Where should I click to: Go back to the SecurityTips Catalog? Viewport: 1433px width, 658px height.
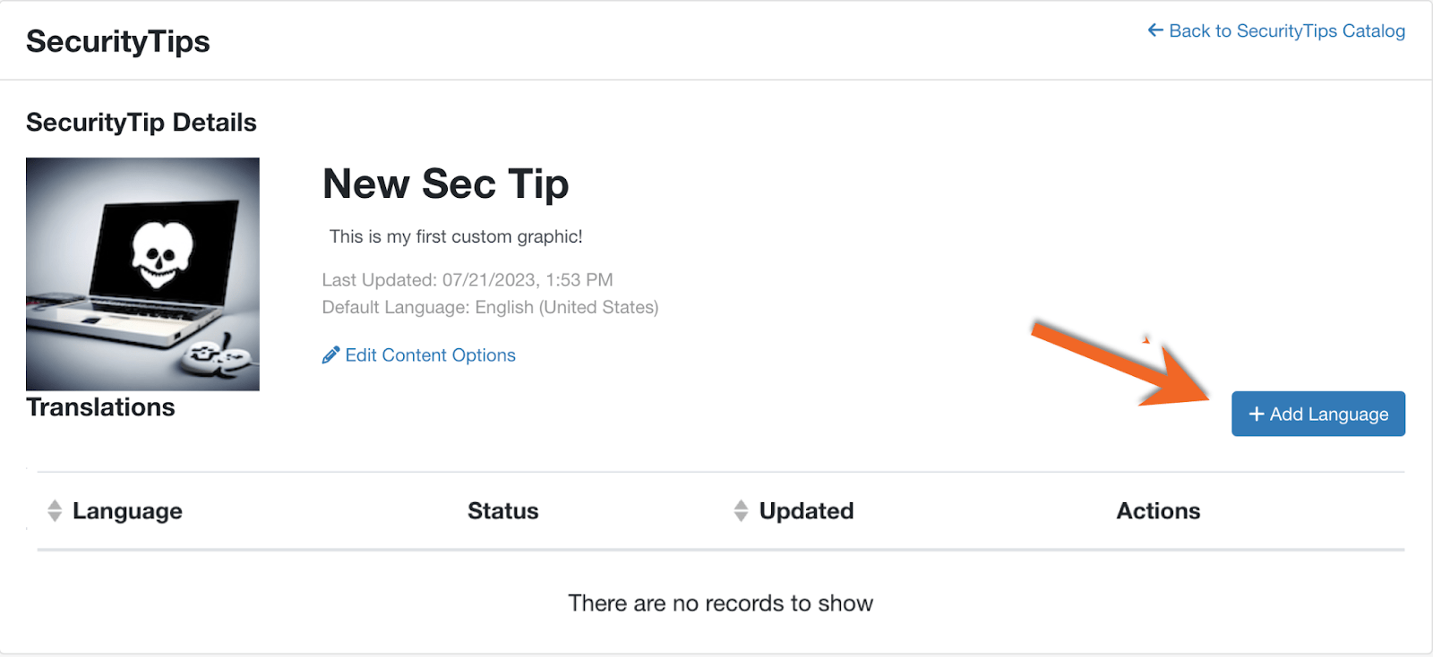pyautogui.click(x=1286, y=31)
